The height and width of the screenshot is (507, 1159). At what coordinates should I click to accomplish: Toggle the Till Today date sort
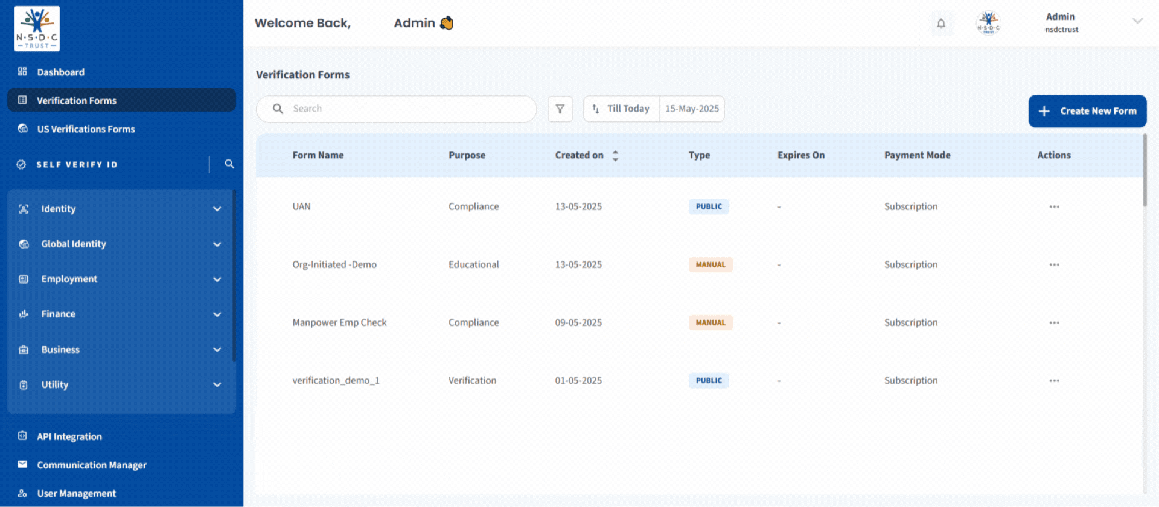tap(621, 109)
